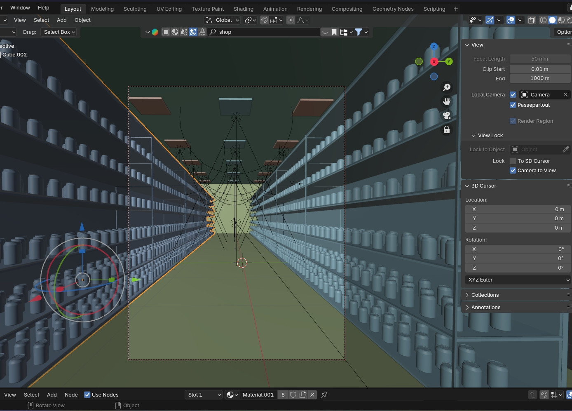Viewport: 572px width, 411px height.
Task: Disable the Passepartout checkbox
Action: click(513, 105)
